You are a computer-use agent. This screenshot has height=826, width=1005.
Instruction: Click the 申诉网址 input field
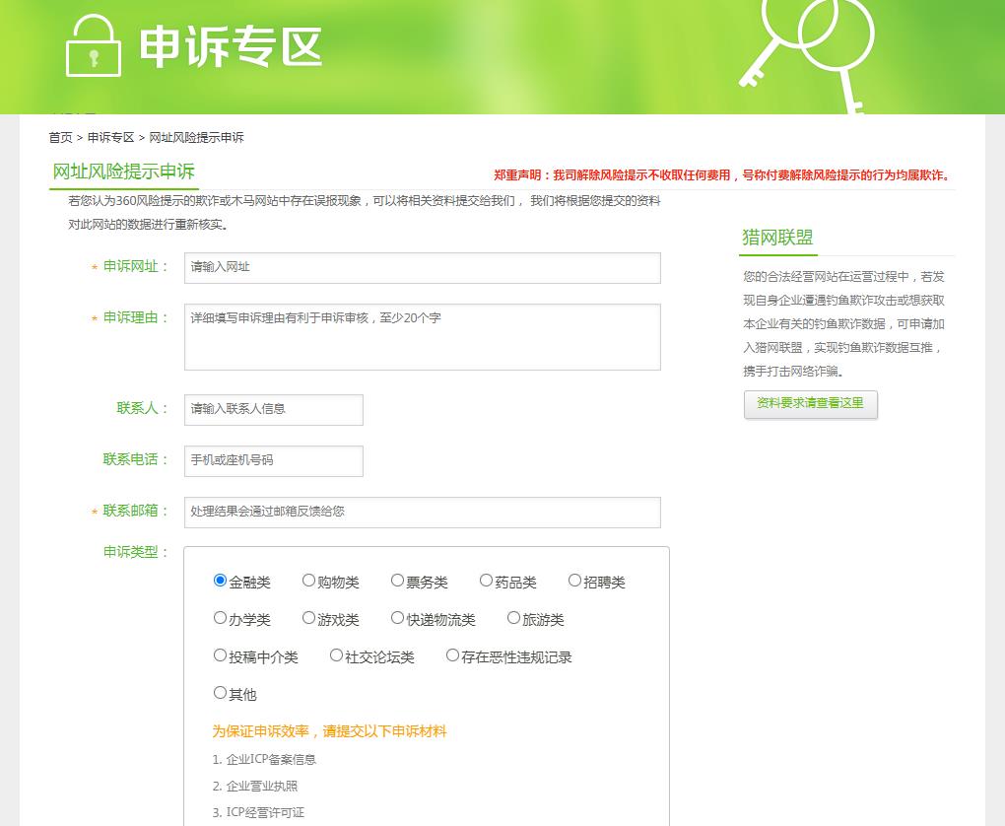click(x=422, y=268)
